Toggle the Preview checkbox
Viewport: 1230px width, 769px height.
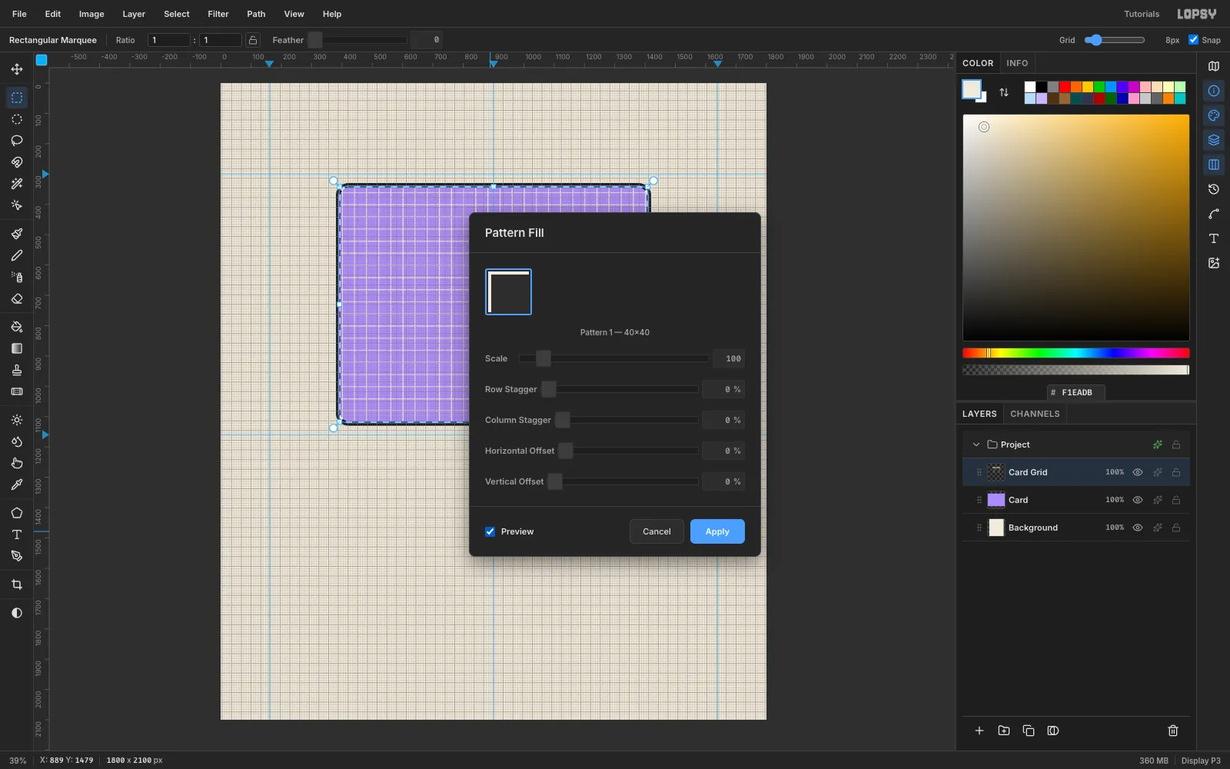tap(490, 531)
